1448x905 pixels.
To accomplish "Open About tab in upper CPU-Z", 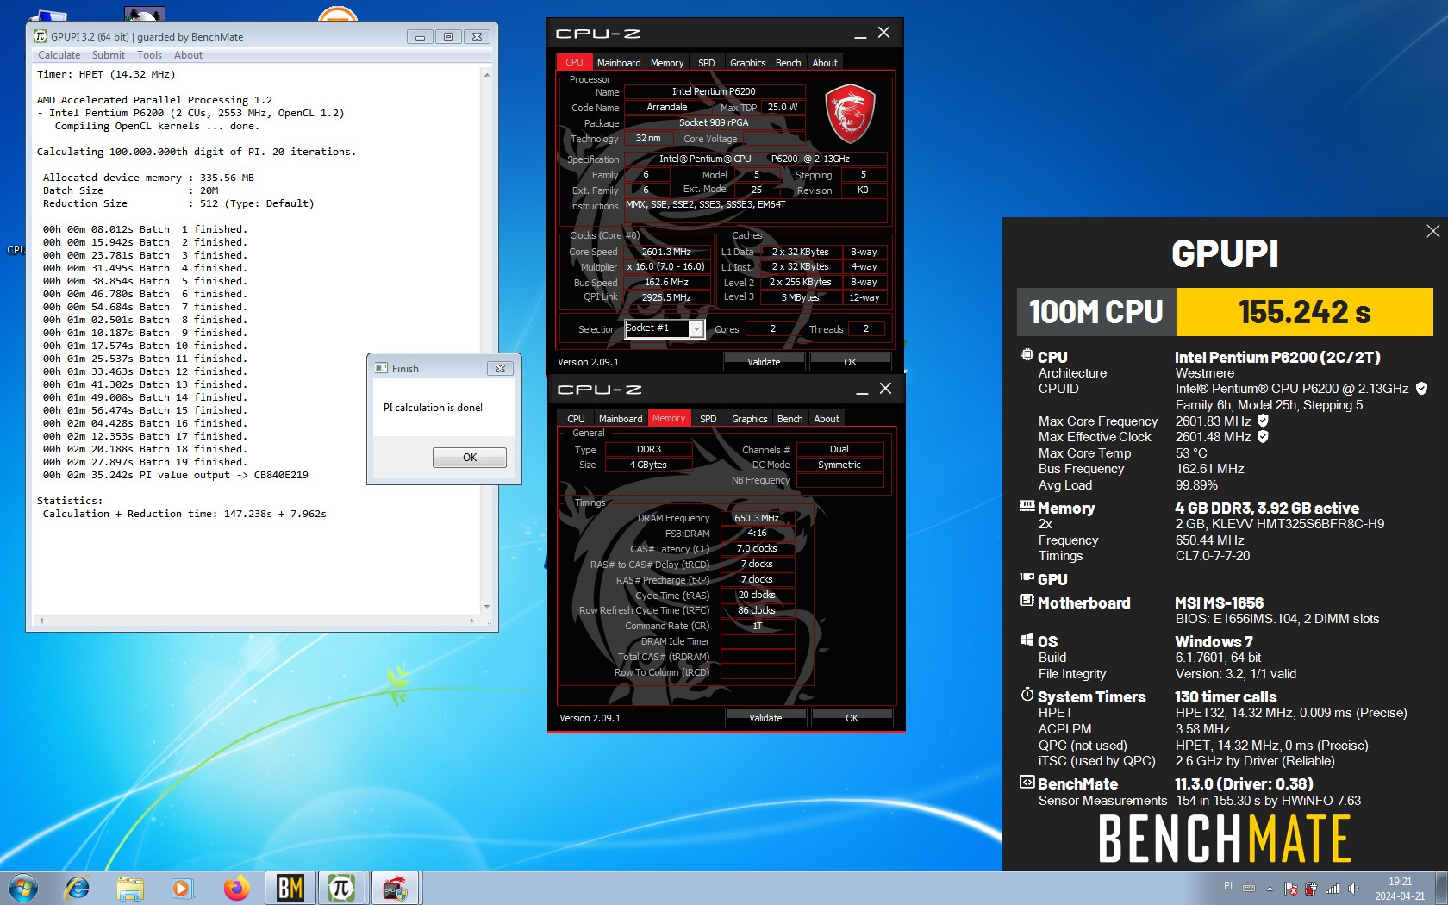I will pyautogui.click(x=825, y=63).
